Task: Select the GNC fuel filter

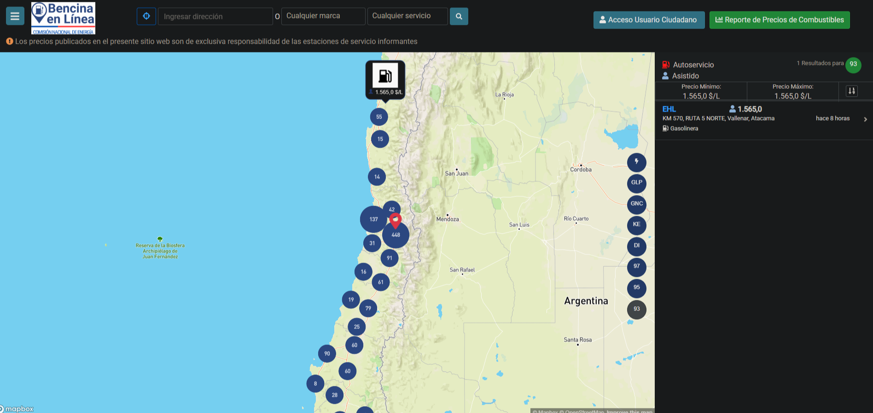Action: point(637,204)
